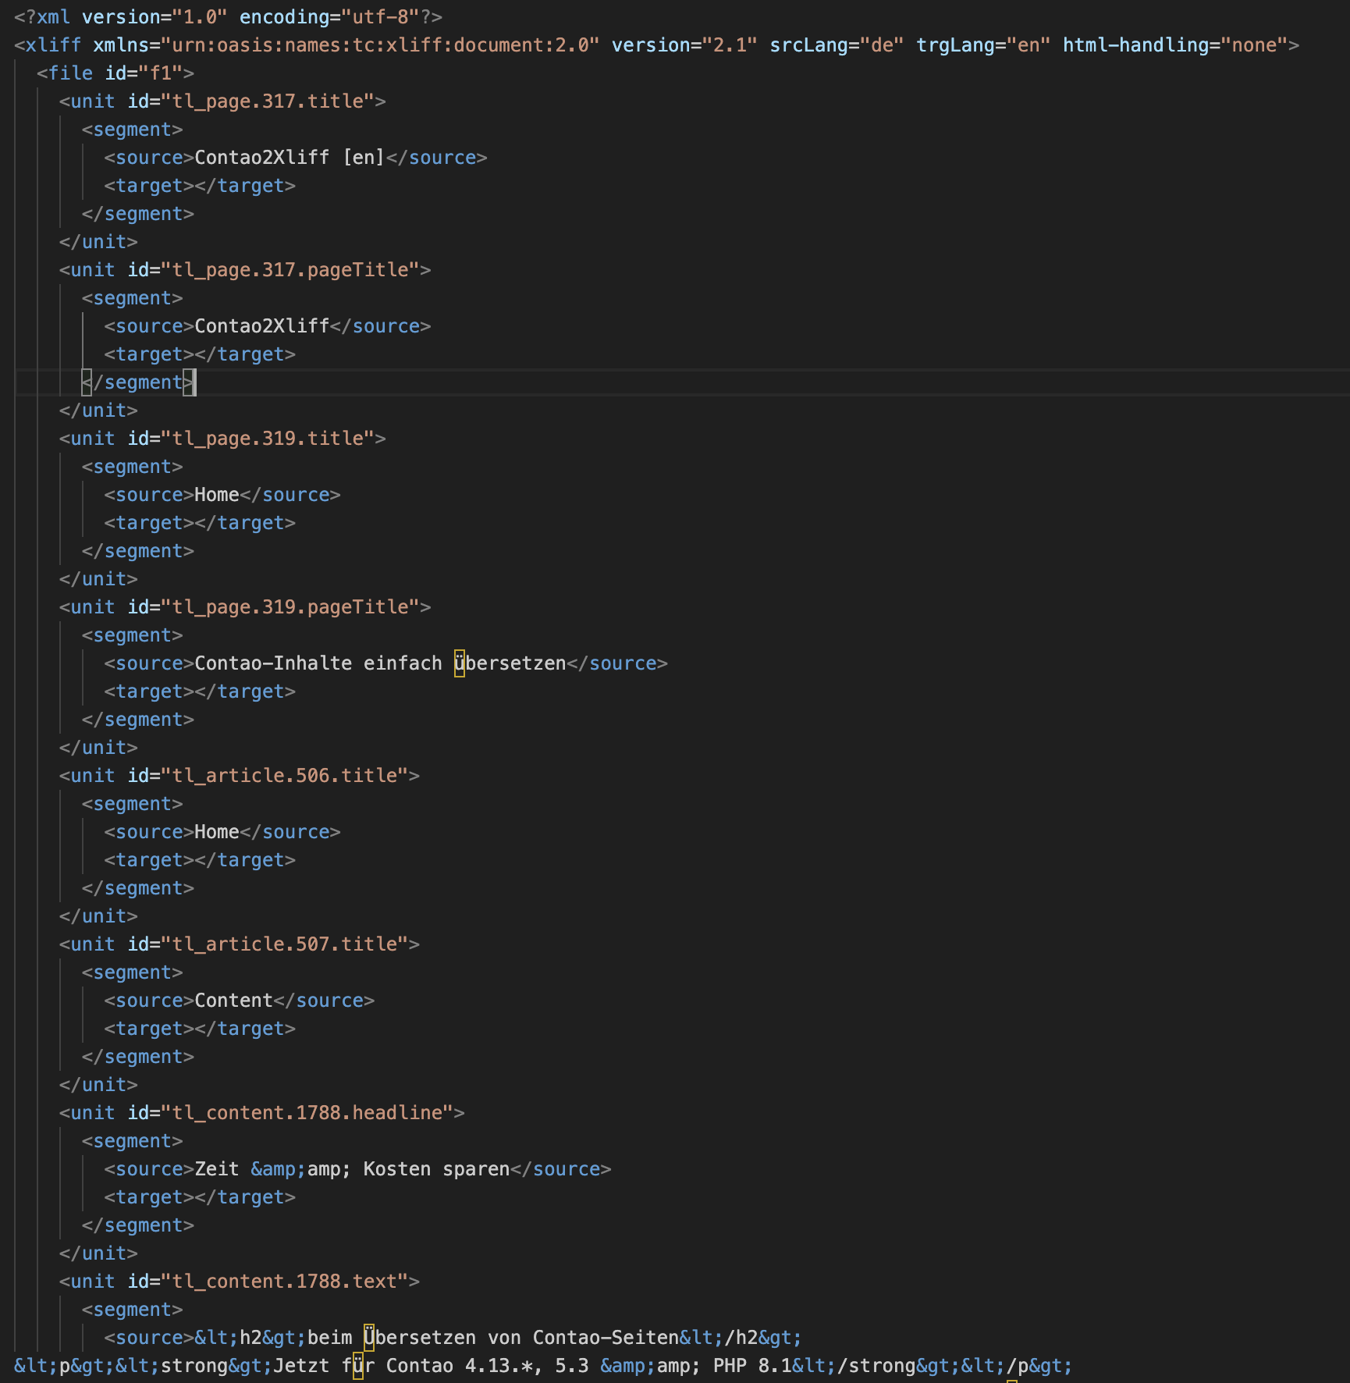Click the unit id tl_content.1788.headline
Screen dimensions: 1350x1383
click(x=307, y=1113)
